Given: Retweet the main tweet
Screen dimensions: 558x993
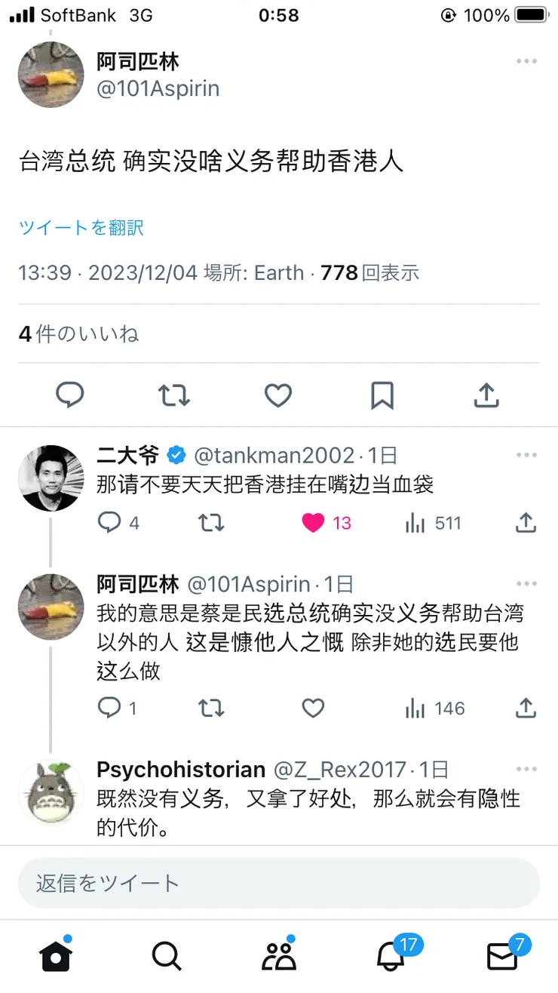Looking at the screenshot, I should tap(174, 395).
